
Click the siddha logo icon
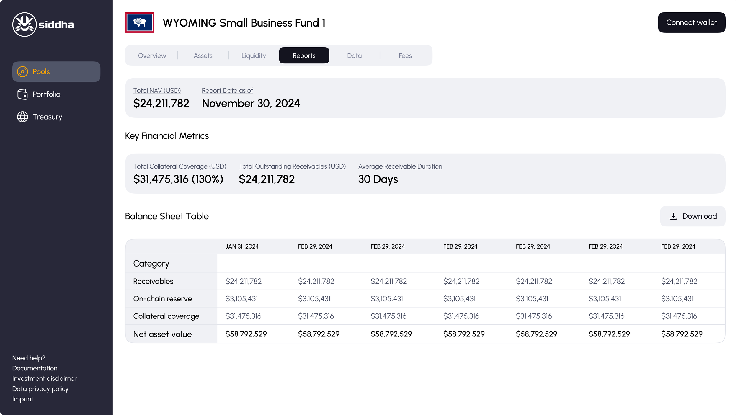pos(25,24)
